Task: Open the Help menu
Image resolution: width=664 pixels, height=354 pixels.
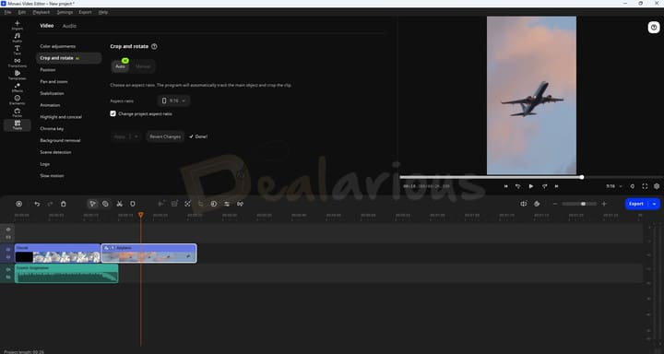Action: (103, 12)
